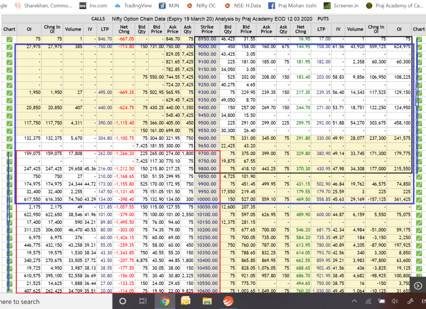
Task: Show hidden system tray icons
Action: tap(354, 301)
